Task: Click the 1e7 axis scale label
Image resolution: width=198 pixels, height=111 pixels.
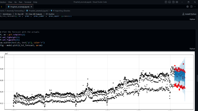Action: click(6, 54)
